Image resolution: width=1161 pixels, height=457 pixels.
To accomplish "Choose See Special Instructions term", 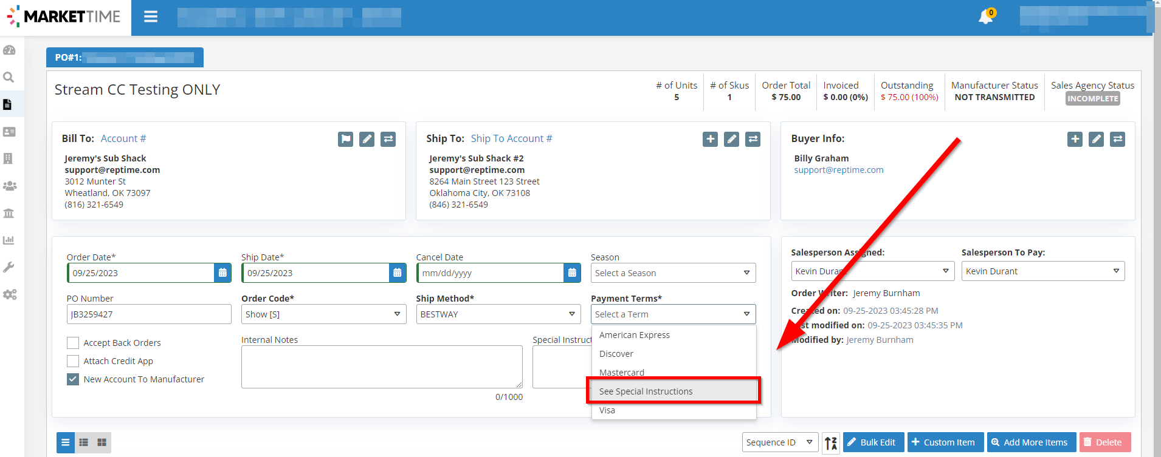I will [674, 391].
